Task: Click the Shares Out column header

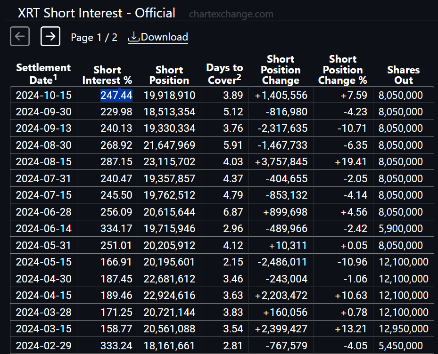Action: pyautogui.click(x=404, y=75)
